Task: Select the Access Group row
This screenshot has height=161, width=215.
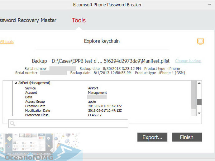Action: click(x=35, y=102)
